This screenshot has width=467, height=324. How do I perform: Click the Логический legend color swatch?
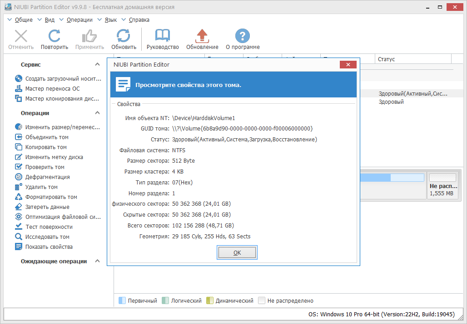165,300
